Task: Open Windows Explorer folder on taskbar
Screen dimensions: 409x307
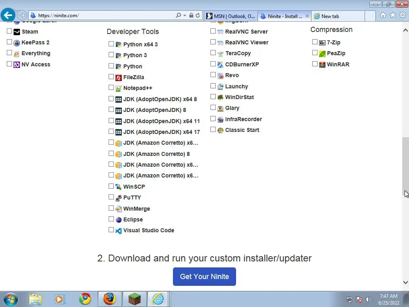Action: (x=36, y=299)
